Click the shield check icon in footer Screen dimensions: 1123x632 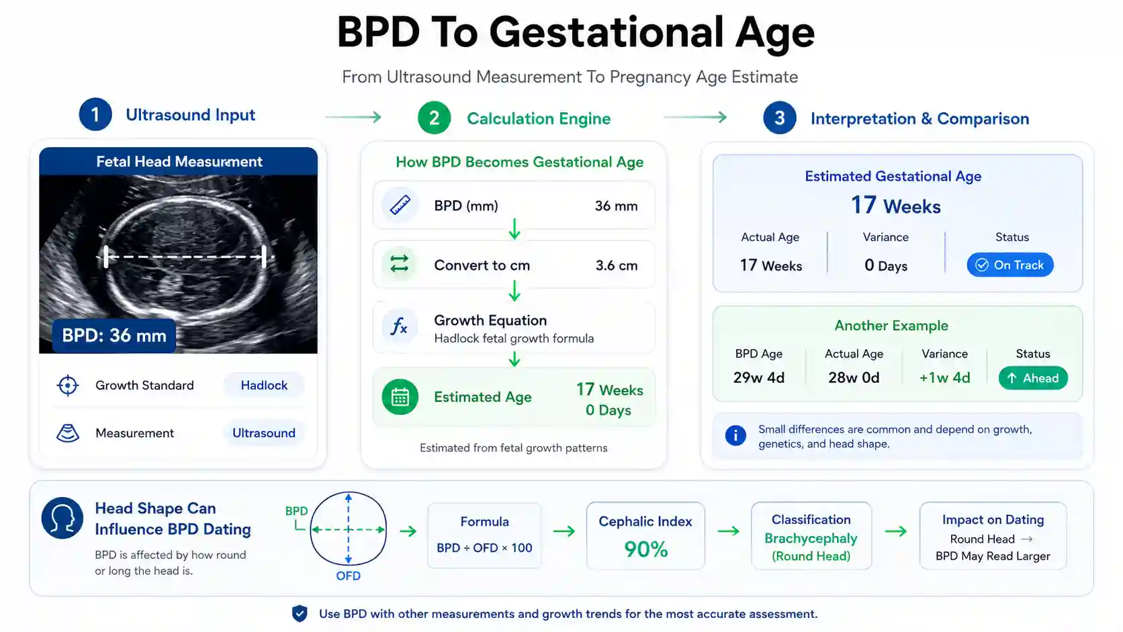click(300, 613)
